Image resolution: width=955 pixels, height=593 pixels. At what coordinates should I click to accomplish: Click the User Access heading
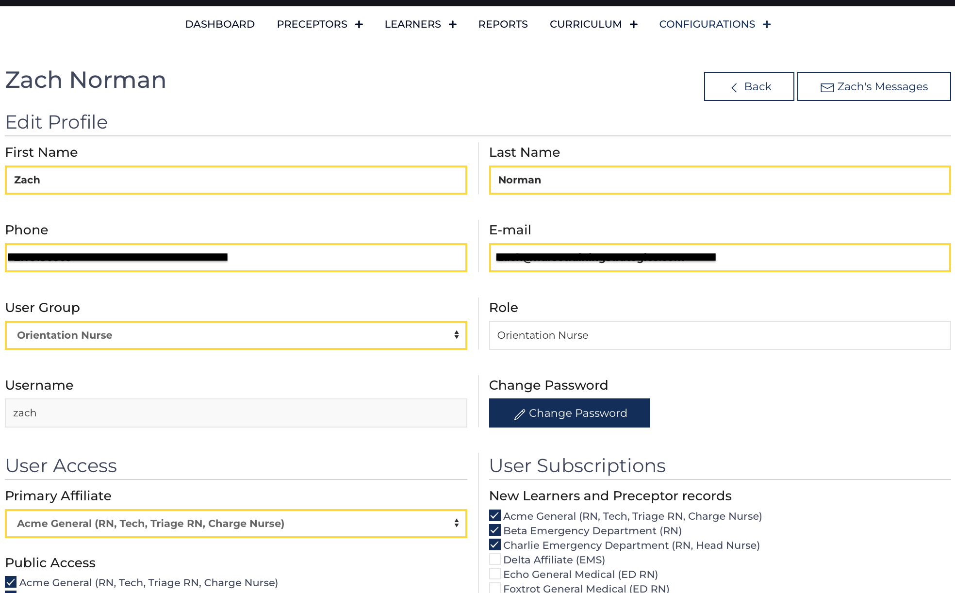(x=61, y=466)
